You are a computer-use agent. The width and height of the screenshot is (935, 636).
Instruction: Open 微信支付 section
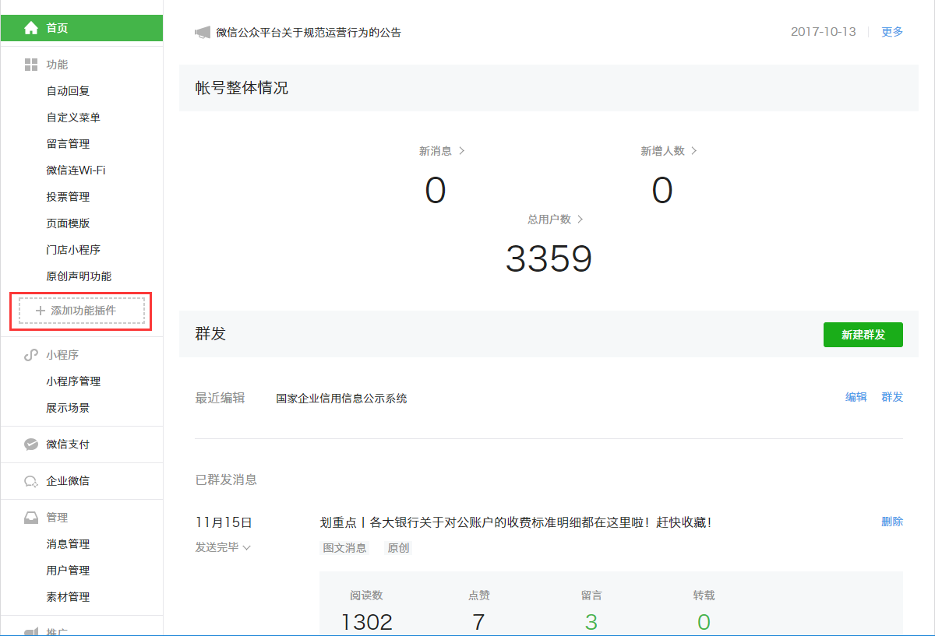[68, 444]
